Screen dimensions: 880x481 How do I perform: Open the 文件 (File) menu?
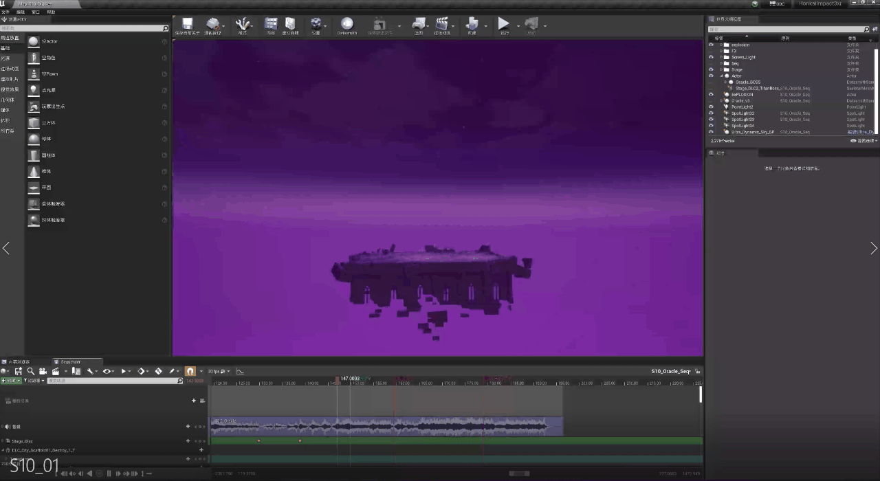tap(5, 12)
